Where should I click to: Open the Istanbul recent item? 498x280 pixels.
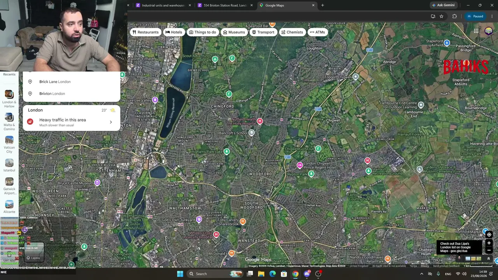pyautogui.click(x=9, y=165)
